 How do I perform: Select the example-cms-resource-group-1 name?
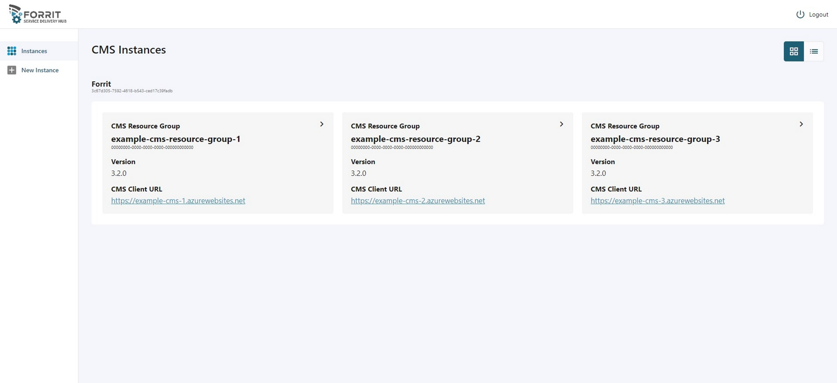click(x=175, y=139)
